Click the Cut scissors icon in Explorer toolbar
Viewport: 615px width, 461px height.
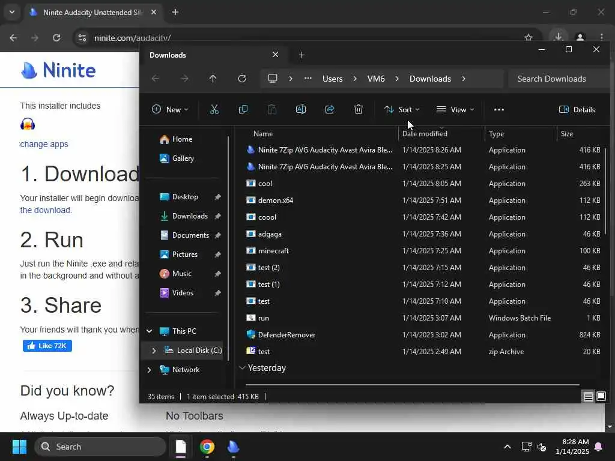tap(214, 110)
